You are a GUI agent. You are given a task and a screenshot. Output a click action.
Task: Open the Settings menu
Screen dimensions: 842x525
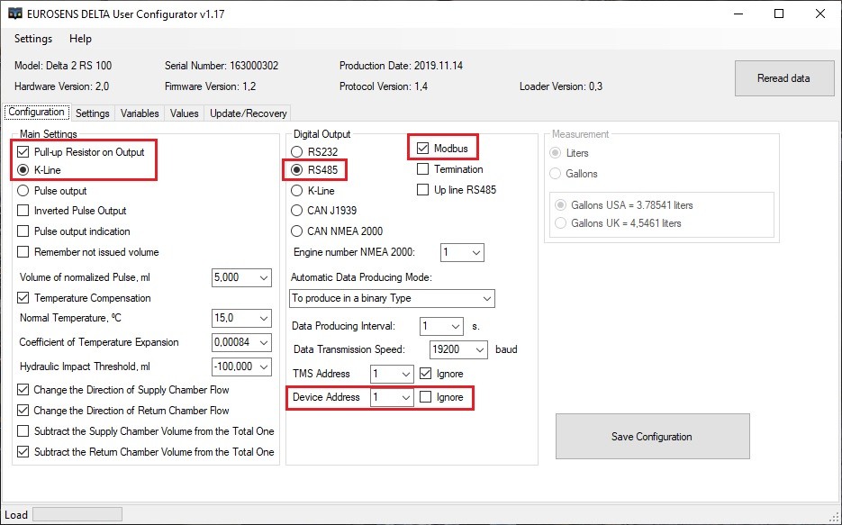coord(33,39)
